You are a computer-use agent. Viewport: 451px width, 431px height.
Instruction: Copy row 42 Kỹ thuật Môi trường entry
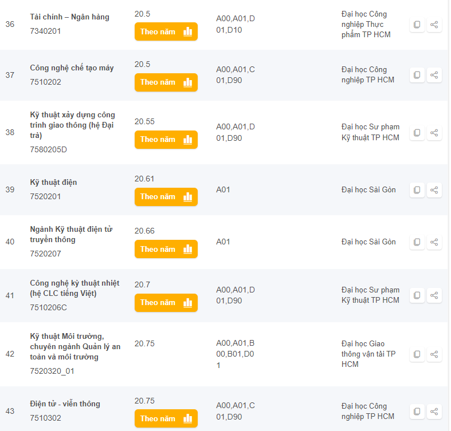pos(417,354)
